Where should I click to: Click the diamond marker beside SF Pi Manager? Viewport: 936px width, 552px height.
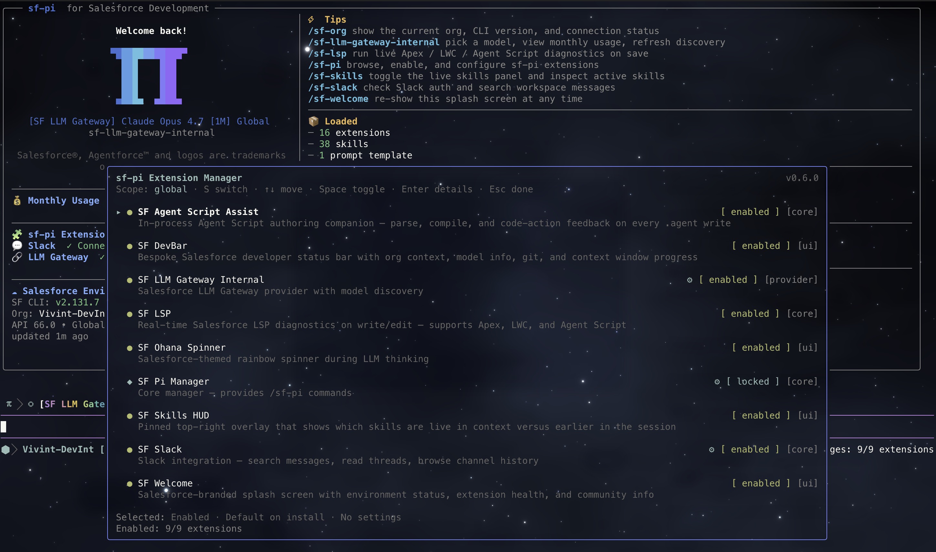coord(130,382)
